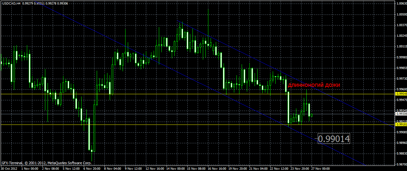Click price axis value 1.00370

tap(401, 25)
